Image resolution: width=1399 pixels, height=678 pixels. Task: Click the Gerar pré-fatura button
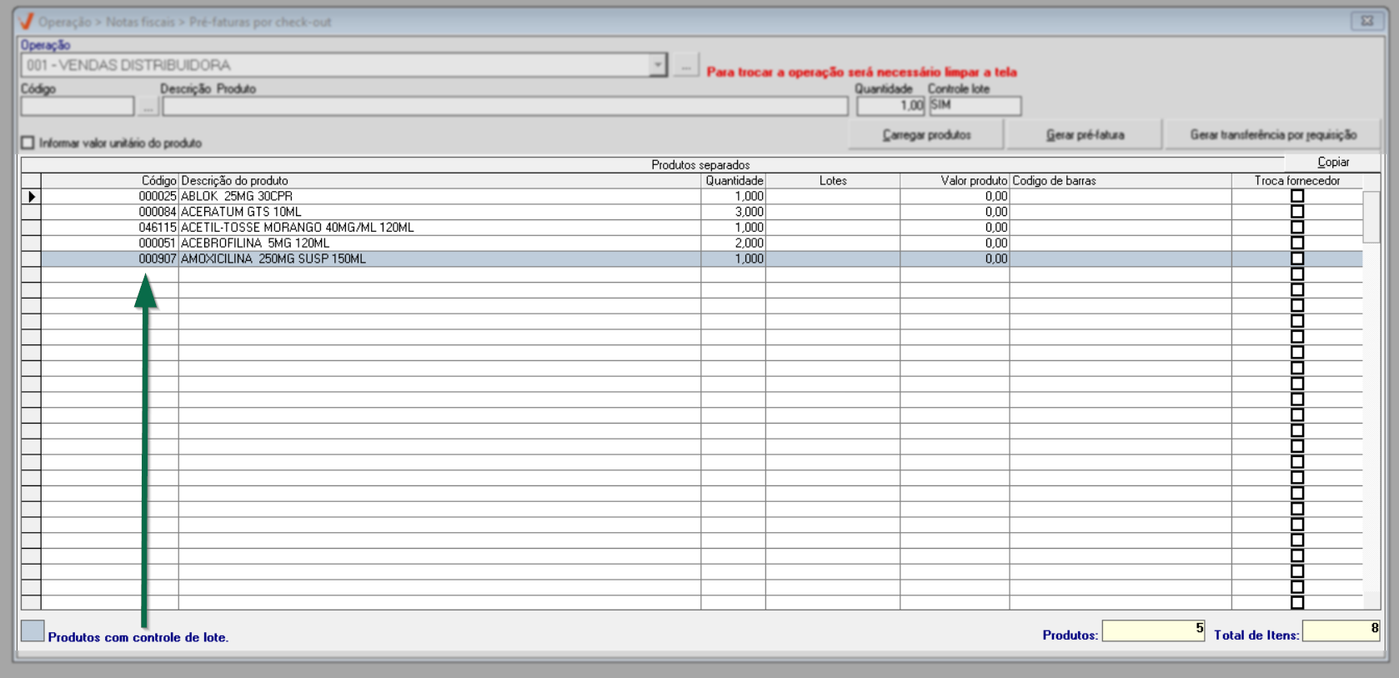(x=1085, y=134)
